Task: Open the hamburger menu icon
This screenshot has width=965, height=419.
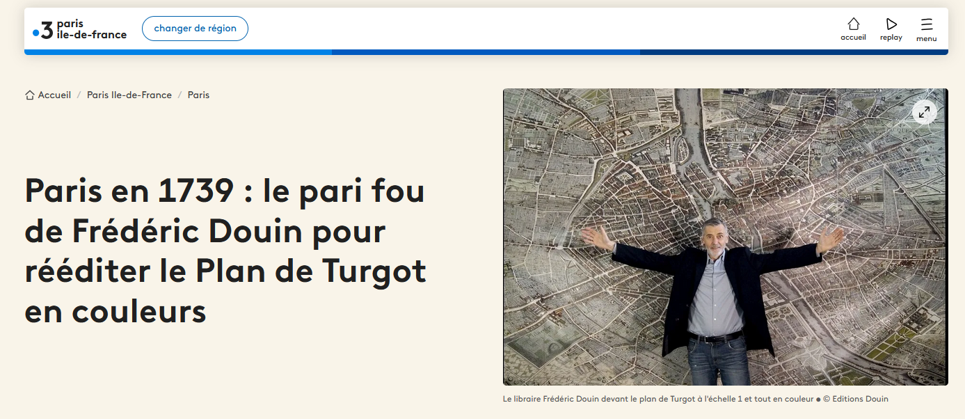Action: pyautogui.click(x=927, y=24)
